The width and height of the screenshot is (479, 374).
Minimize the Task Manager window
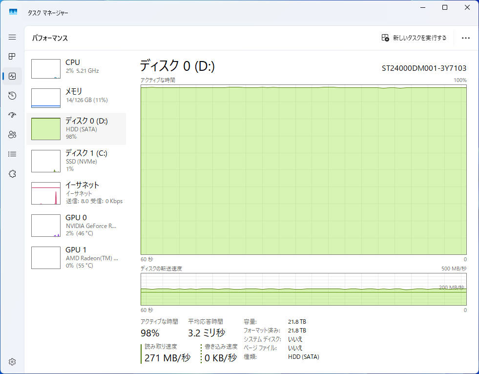[423, 7]
